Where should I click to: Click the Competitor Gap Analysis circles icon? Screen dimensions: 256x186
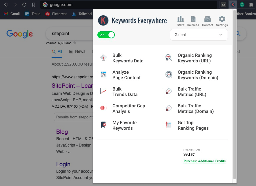(103, 108)
